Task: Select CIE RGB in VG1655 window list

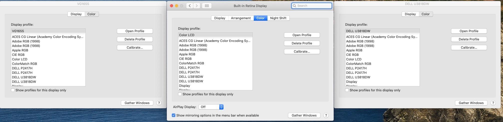Action: [x=48, y=55]
